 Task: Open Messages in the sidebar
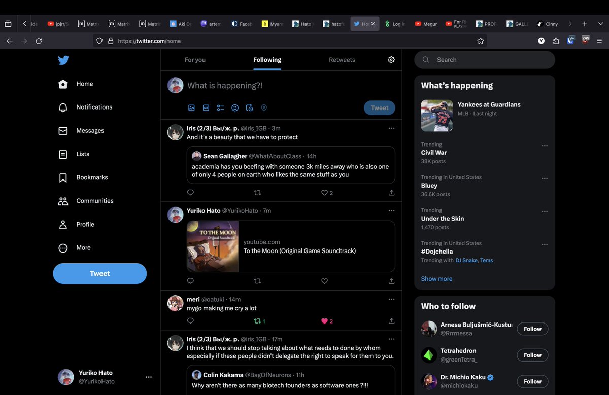(81, 131)
